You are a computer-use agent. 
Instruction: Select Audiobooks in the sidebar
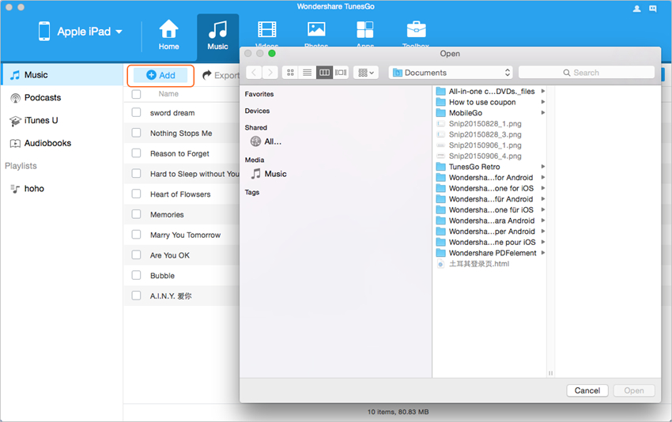(47, 144)
